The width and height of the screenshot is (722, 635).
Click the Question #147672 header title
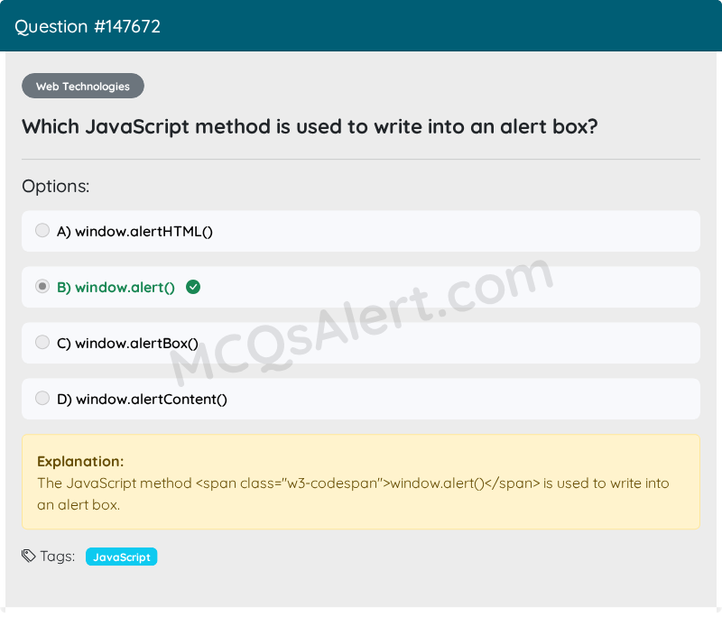[88, 27]
